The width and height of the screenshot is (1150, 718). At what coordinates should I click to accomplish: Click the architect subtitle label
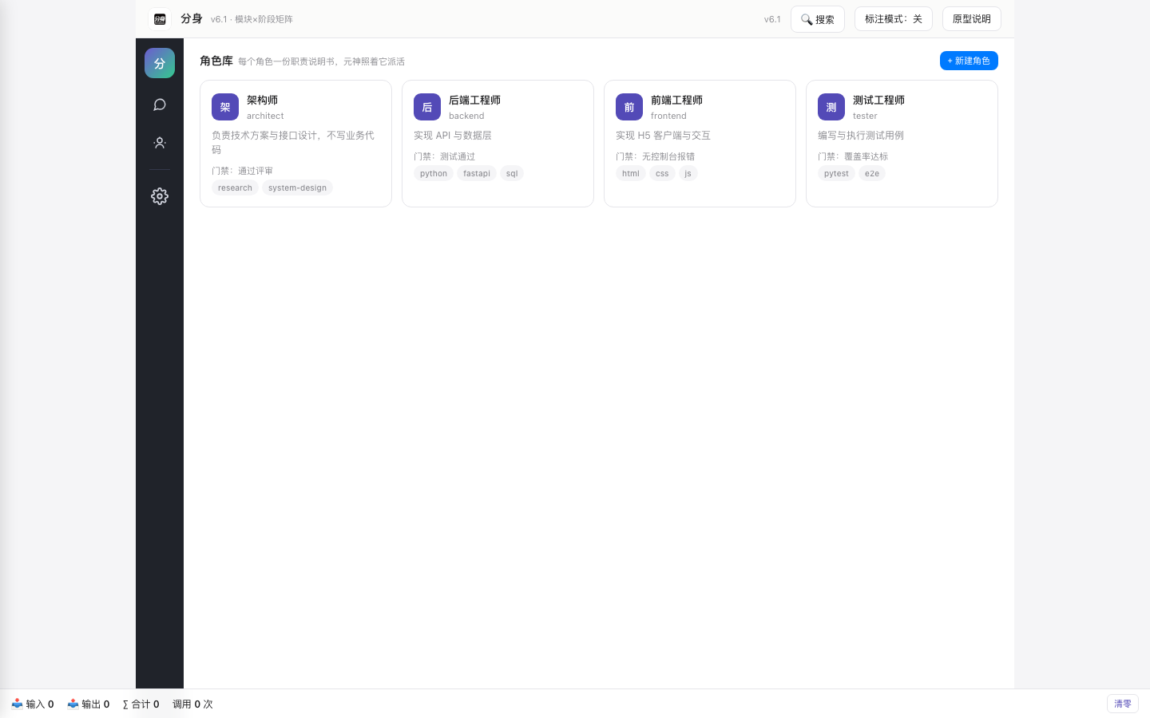pyautogui.click(x=265, y=116)
